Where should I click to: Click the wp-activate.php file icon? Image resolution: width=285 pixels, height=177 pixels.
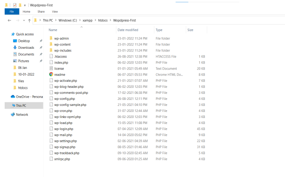point(51,80)
